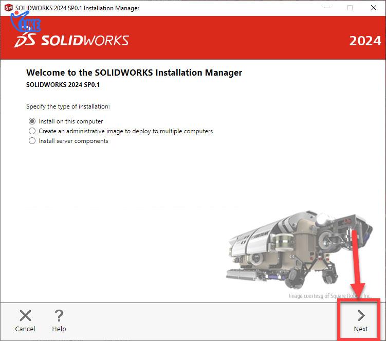Select the Install on this computer radio button

(x=32, y=121)
